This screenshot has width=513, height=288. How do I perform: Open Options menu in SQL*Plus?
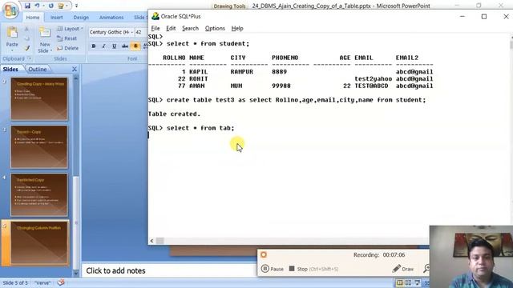coord(215,29)
